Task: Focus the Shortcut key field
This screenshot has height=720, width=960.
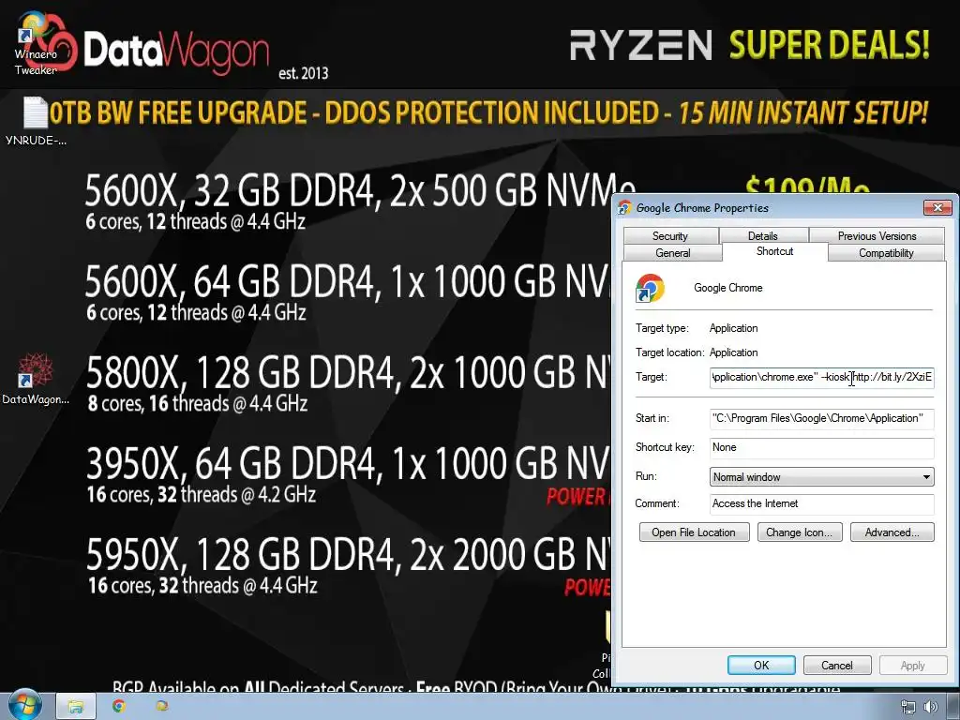Action: [821, 447]
